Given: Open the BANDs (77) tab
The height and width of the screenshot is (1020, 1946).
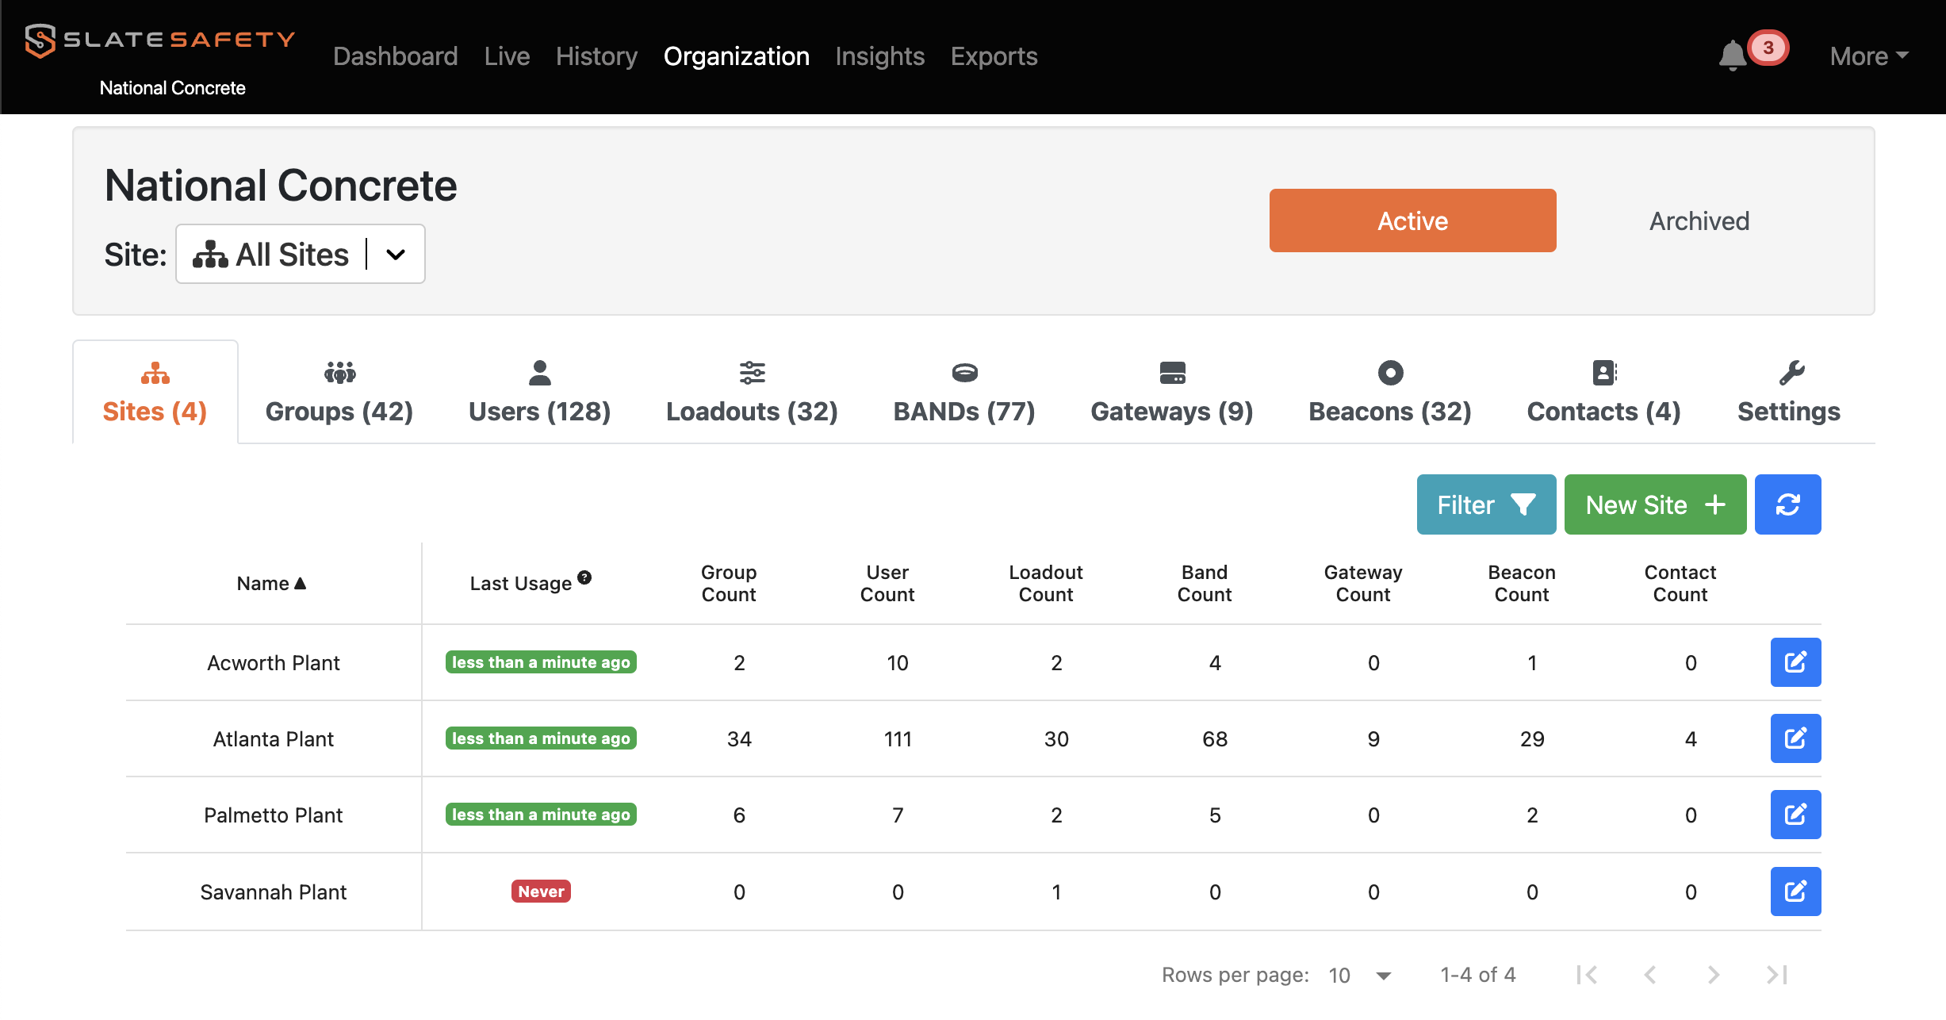Looking at the screenshot, I should click(x=964, y=393).
